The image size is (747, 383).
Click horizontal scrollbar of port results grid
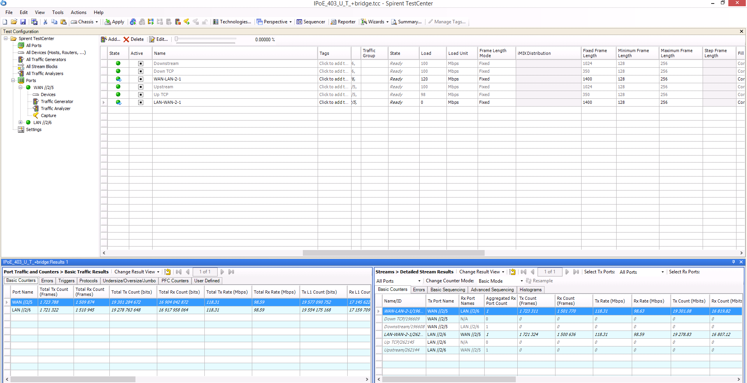click(73, 379)
